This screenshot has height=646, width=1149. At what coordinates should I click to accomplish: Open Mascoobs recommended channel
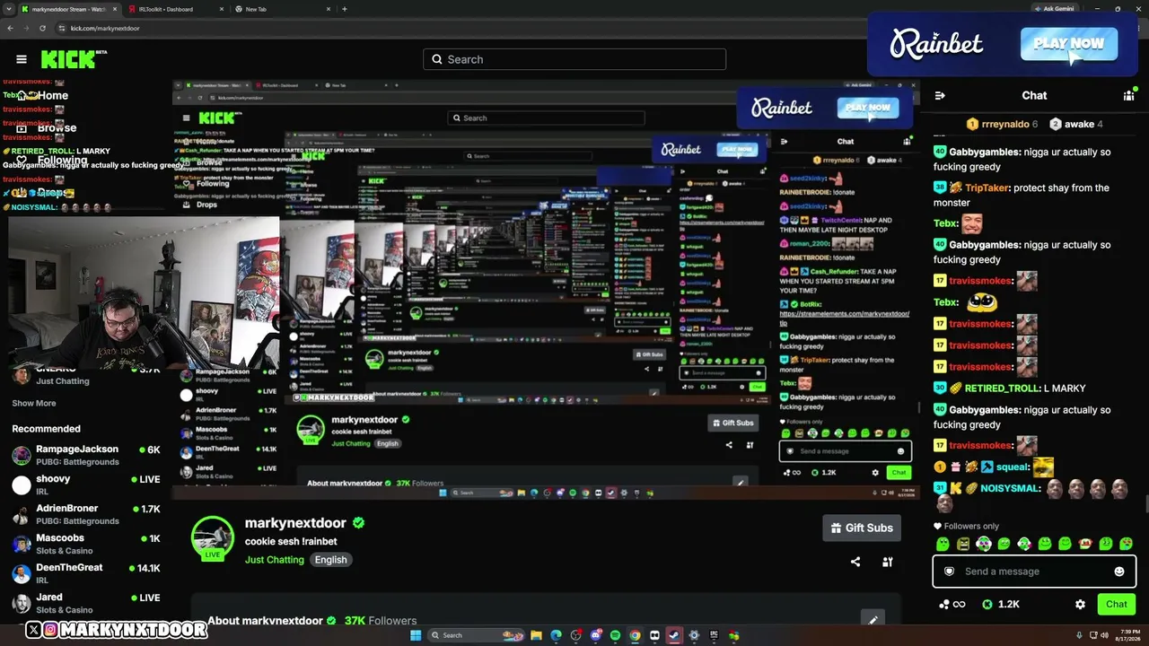point(86,544)
